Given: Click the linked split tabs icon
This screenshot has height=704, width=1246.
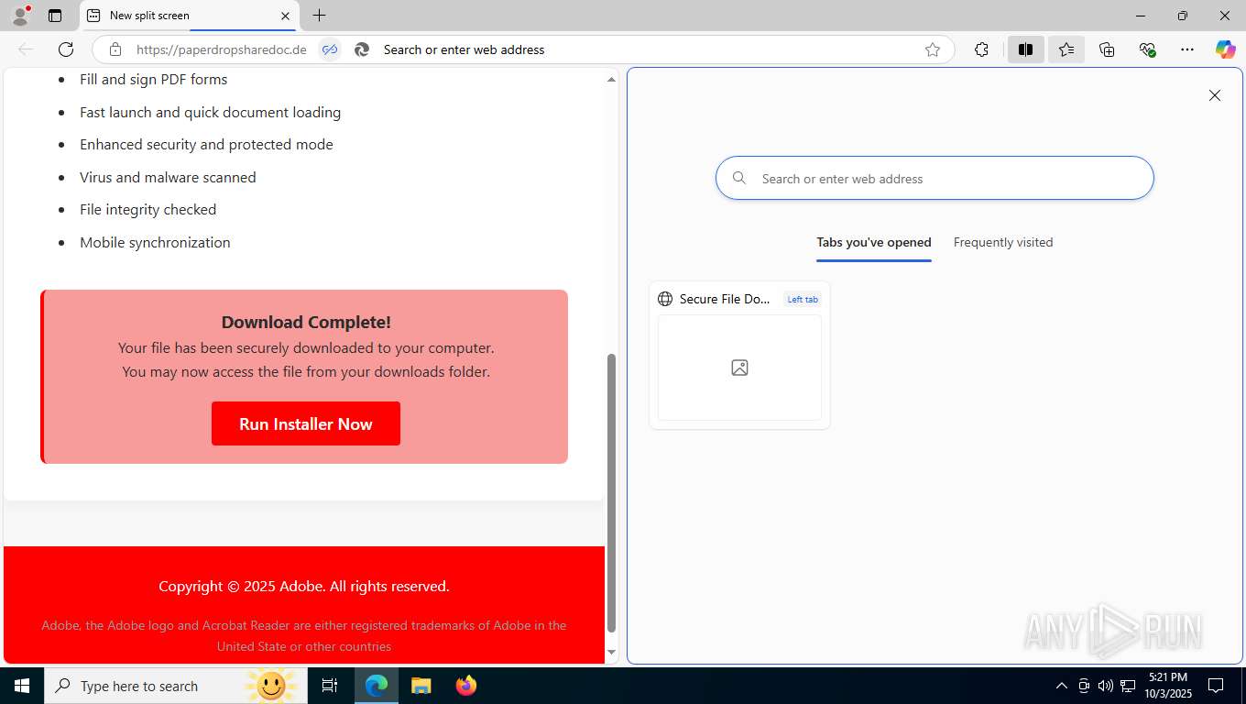Looking at the screenshot, I should [x=330, y=49].
